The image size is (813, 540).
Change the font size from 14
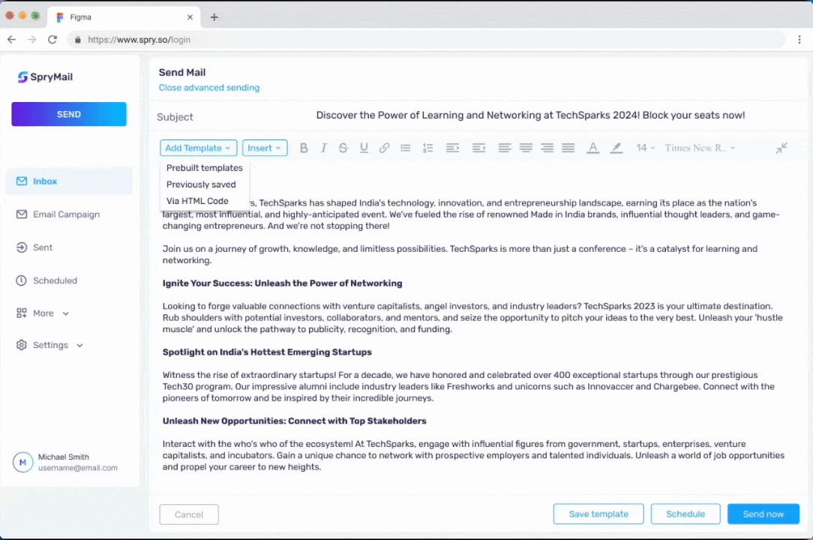tap(646, 148)
